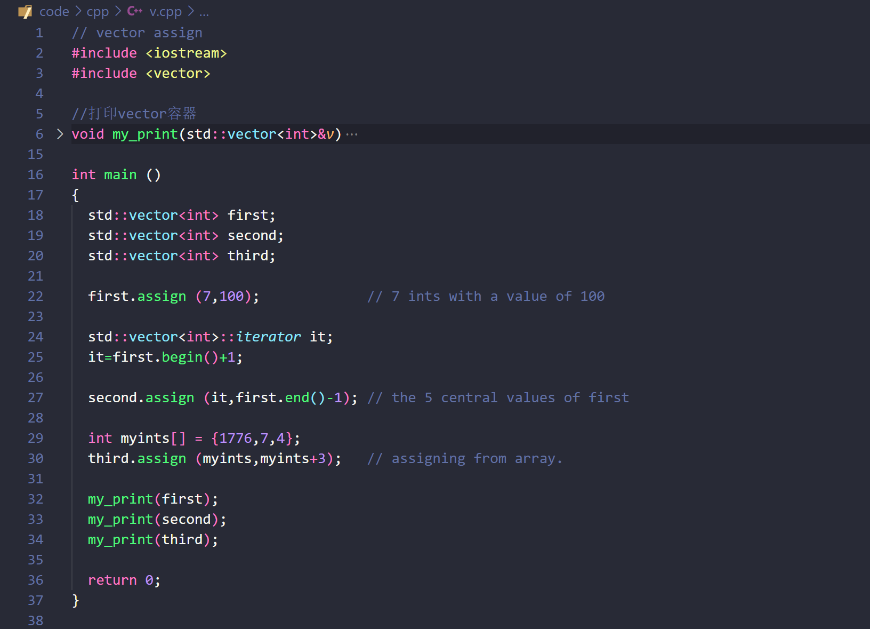
Task: Click the 'iterator' keyword on line 24
Action: 269,337
